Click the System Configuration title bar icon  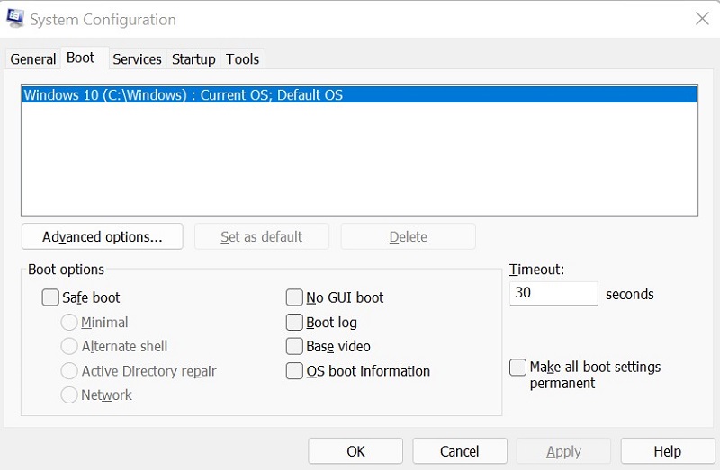[x=15, y=19]
